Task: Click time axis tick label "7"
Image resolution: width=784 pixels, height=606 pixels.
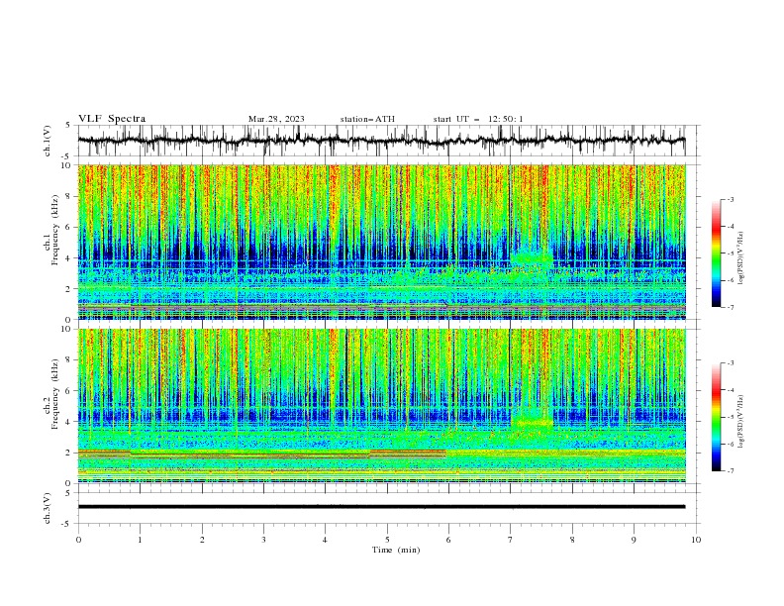Action: [511, 540]
